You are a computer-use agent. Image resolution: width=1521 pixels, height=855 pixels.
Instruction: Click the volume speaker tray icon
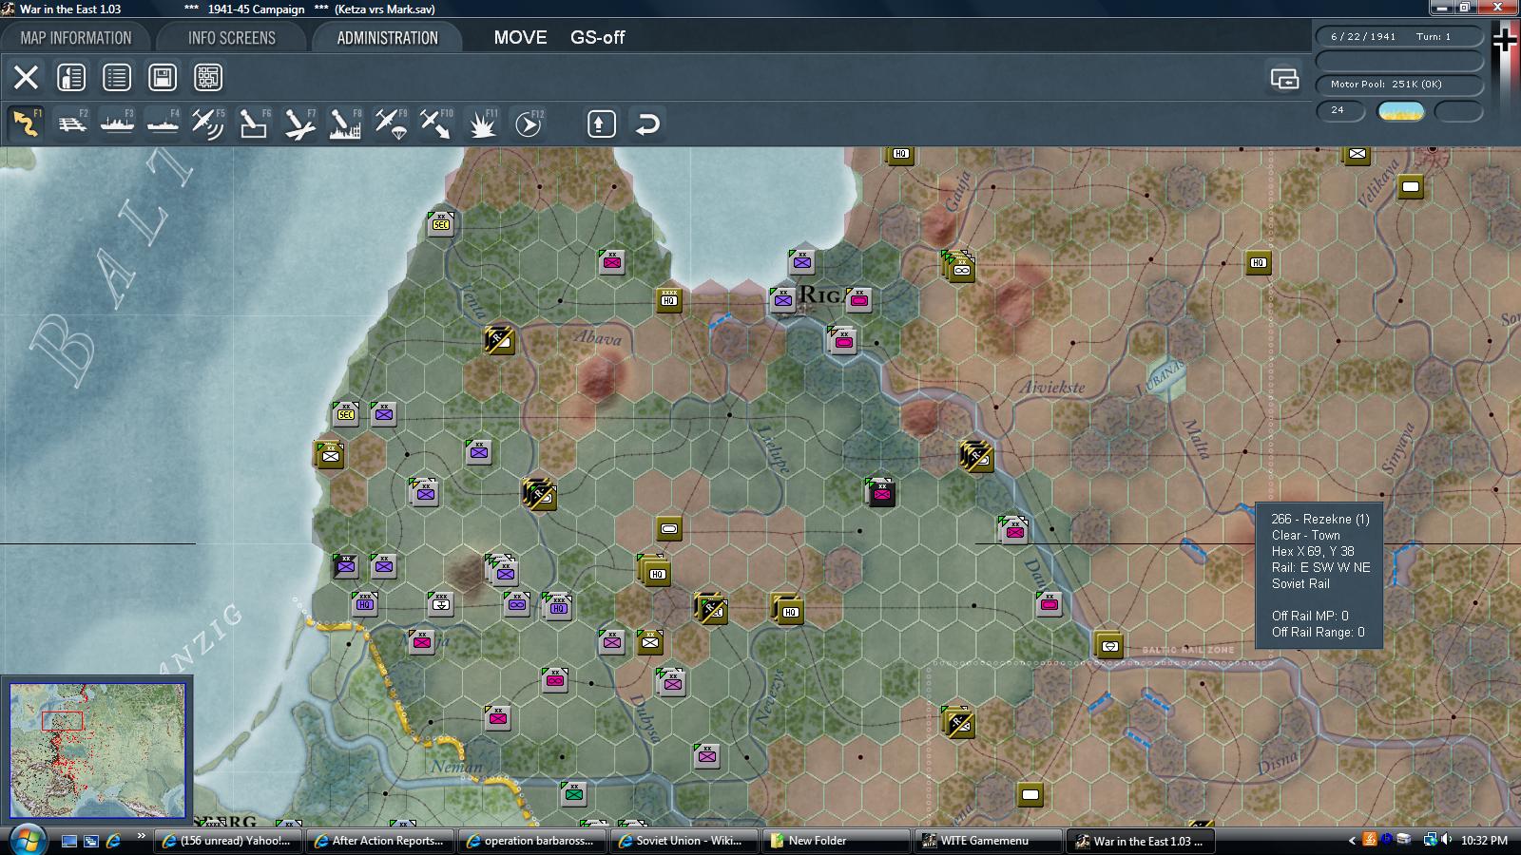[1446, 840]
